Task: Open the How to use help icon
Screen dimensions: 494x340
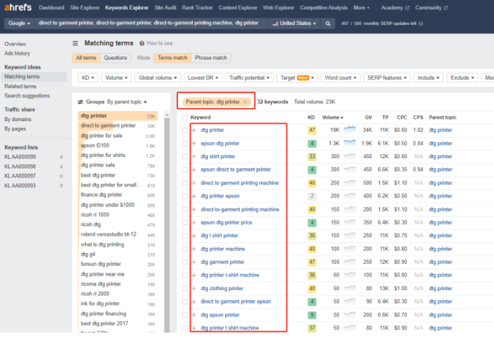Action: tap(142, 43)
